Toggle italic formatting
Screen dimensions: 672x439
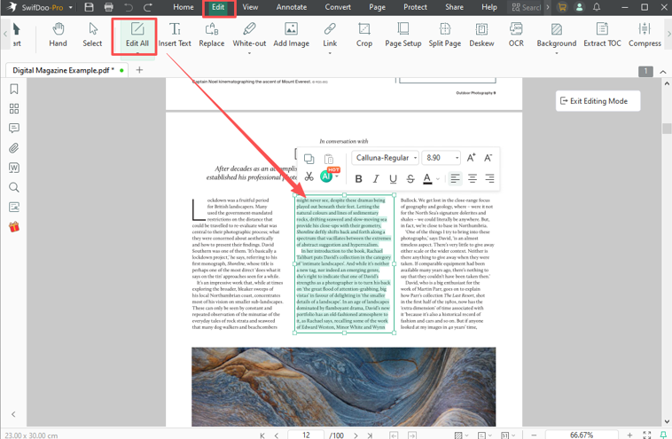tap(376, 179)
